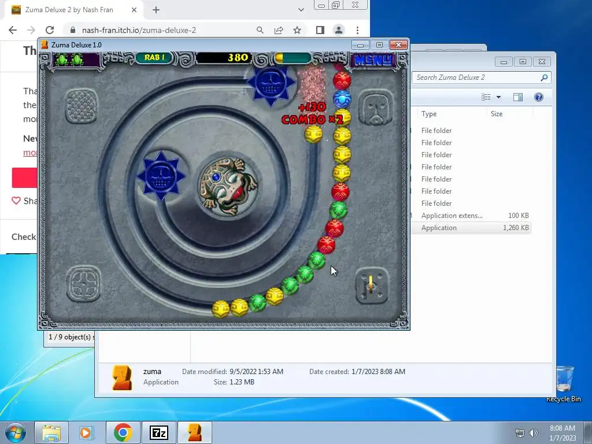Switch to Chrome from the taskbar
592x444 pixels.
point(123,432)
